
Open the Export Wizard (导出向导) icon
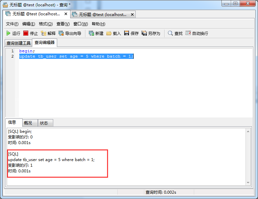[x=61, y=33]
